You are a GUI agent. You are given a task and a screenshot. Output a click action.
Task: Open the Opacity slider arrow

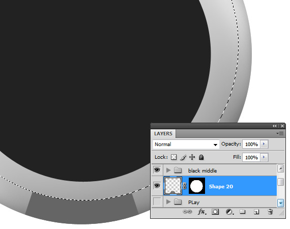pos(264,144)
